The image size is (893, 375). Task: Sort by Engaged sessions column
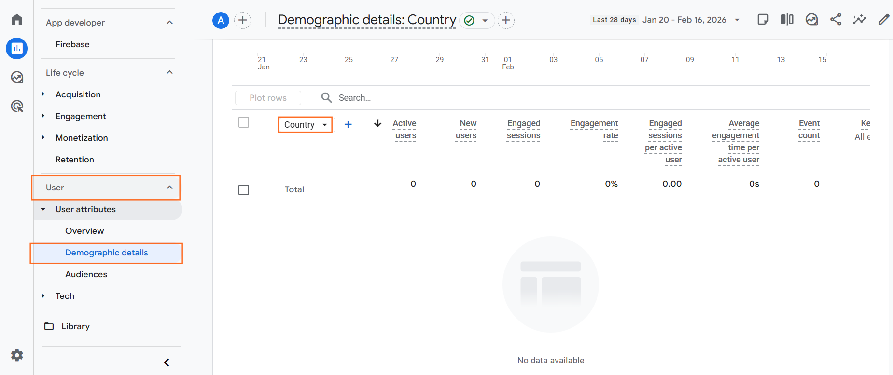tap(524, 130)
